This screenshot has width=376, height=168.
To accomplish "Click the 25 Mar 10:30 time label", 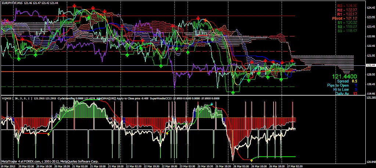I will [x=205, y=166].
